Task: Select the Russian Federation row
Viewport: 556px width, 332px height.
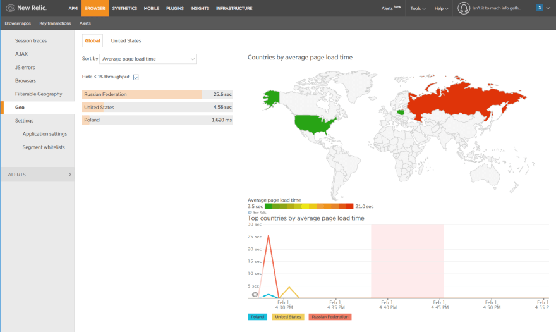Action: coord(157,94)
